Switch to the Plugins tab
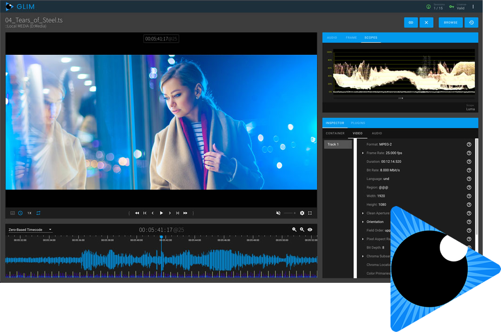 (x=358, y=123)
